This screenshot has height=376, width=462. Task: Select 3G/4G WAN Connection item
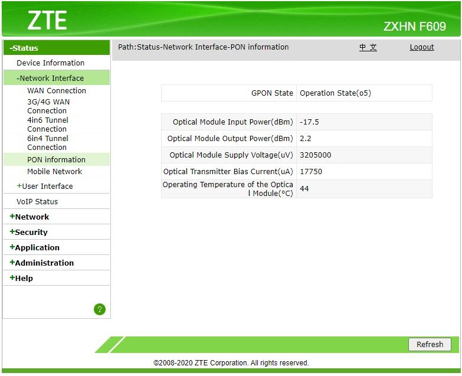tap(48, 106)
